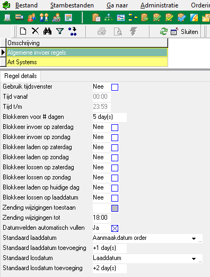Screen dimensions: 210x277
Task: Select the Regel details tab
Action: point(21,76)
